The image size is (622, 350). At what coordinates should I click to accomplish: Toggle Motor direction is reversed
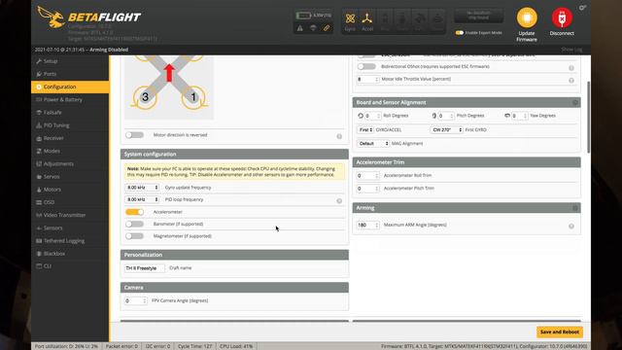tap(134, 135)
